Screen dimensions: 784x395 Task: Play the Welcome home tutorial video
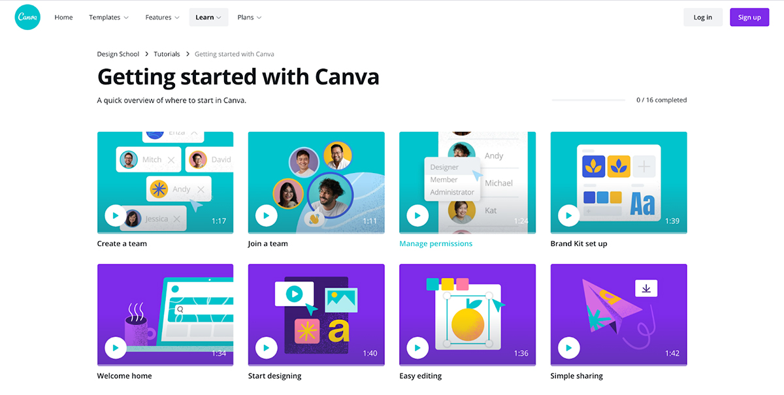click(x=115, y=348)
